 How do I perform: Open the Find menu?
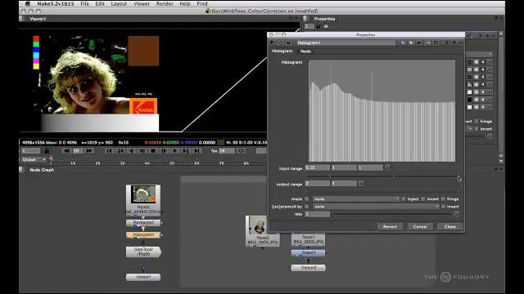(x=202, y=3)
